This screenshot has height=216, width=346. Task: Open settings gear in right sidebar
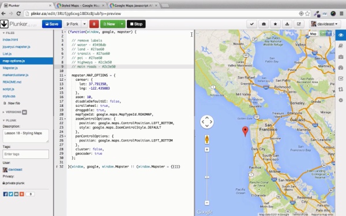(x=341, y=100)
